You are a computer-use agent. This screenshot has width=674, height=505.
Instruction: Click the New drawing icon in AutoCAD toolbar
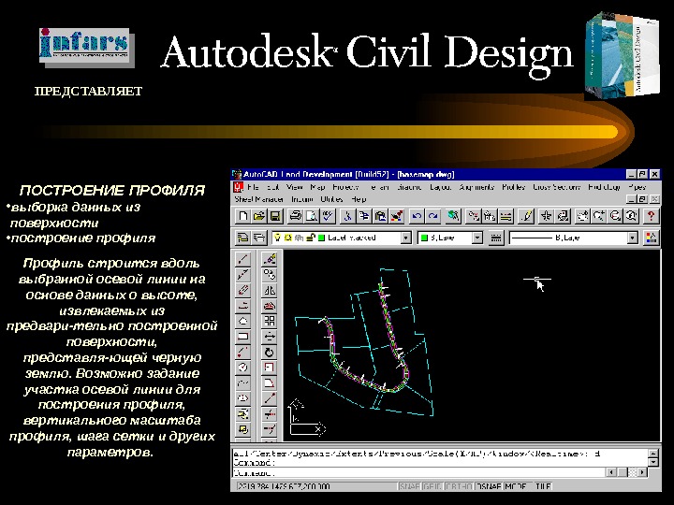pyautogui.click(x=242, y=216)
